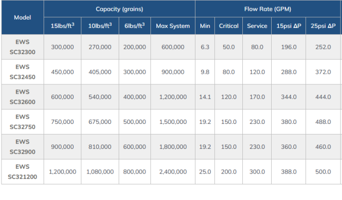The width and height of the screenshot is (342, 200).
Task: Select the Capacity (grains) header cell
Action: click(x=119, y=9)
